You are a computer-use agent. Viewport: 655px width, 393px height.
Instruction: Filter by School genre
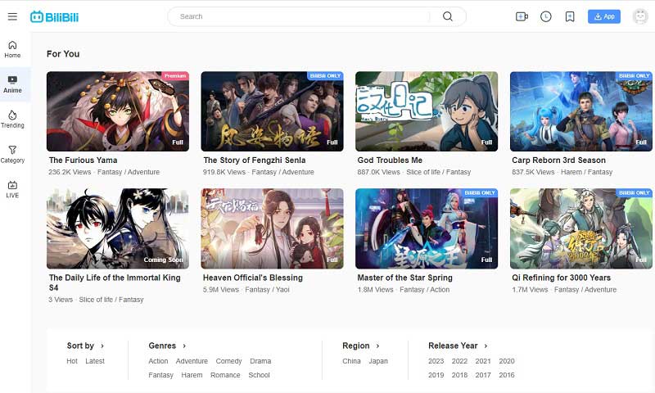coord(259,375)
